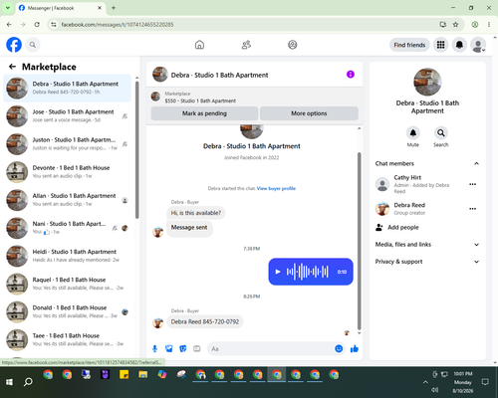Record a voice clip with microphone icon

pyautogui.click(x=154, y=348)
